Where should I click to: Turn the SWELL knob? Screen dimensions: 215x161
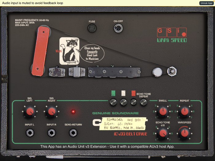162,111
